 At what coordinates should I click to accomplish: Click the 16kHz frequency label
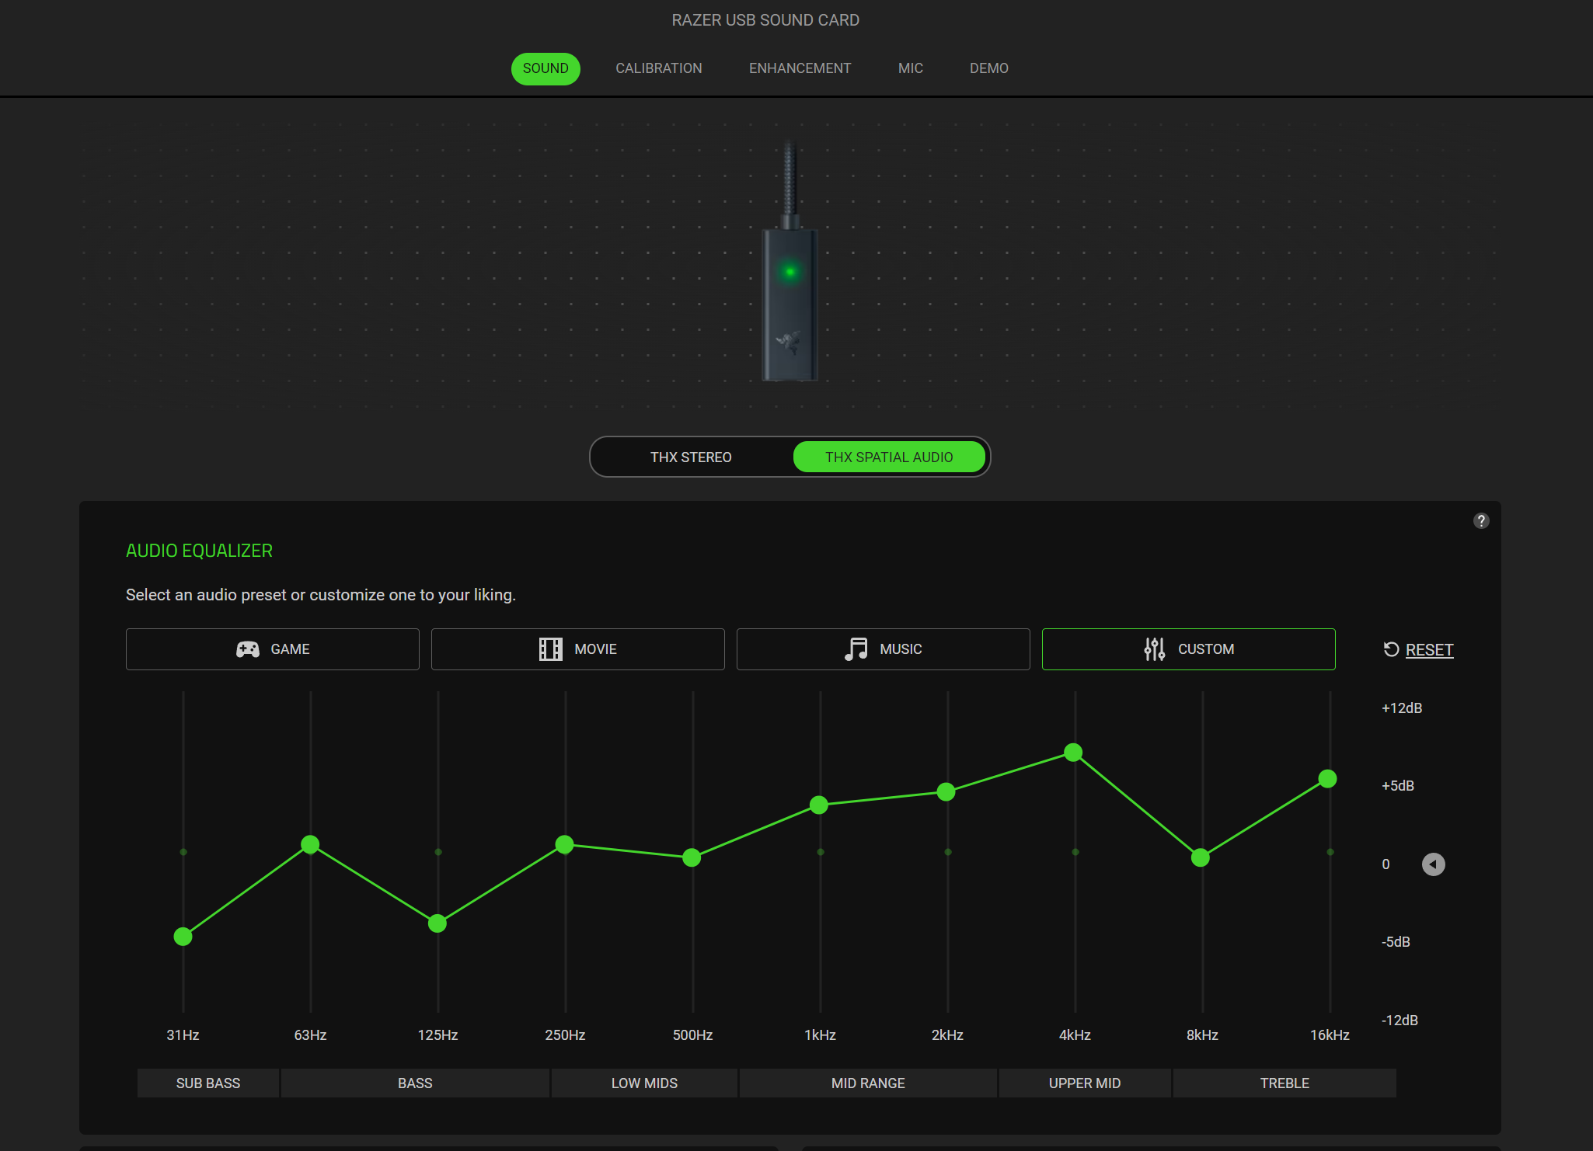pyautogui.click(x=1330, y=1035)
